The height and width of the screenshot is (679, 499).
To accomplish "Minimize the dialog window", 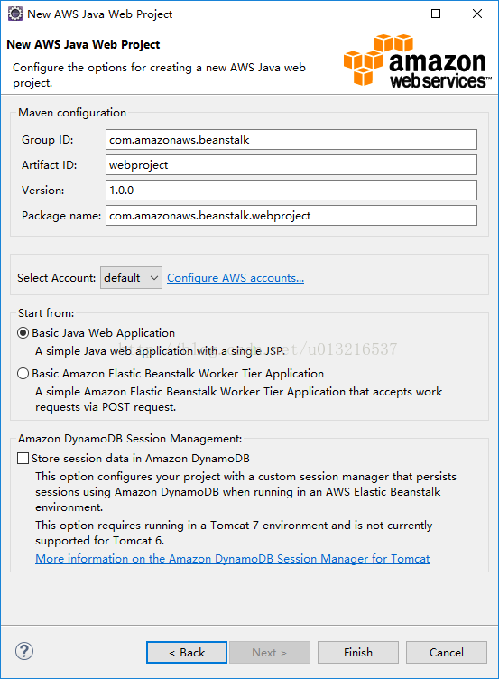I will tap(394, 14).
